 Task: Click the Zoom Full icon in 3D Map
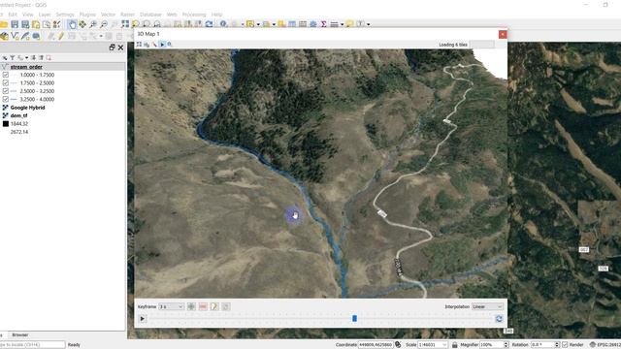pyautogui.click(x=139, y=45)
